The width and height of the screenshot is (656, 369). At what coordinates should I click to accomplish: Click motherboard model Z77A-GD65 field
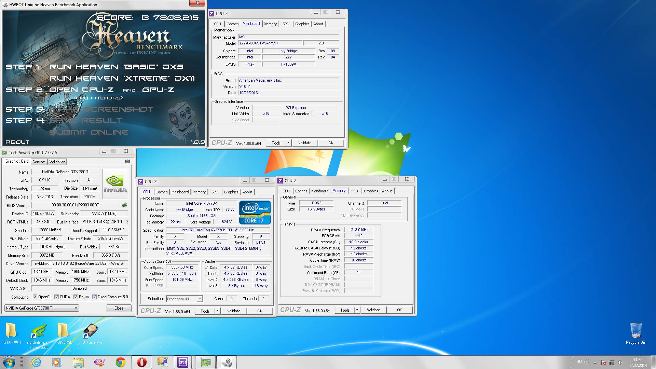click(x=270, y=43)
